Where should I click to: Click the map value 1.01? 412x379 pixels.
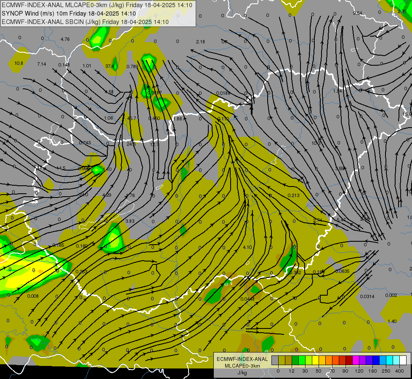tap(87, 66)
